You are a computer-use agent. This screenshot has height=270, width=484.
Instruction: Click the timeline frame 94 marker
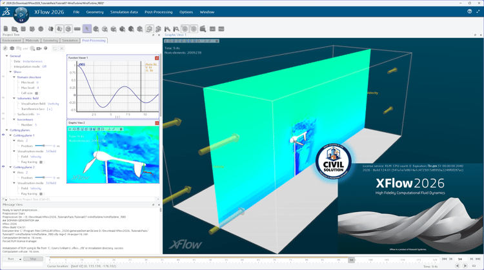pos(351,260)
